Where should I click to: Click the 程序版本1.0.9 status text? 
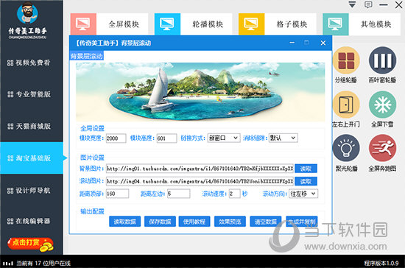tap(381, 263)
